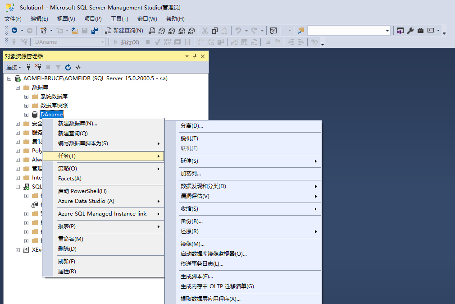Click the MDX query toolbar icon

pyautogui.click(x=162, y=31)
